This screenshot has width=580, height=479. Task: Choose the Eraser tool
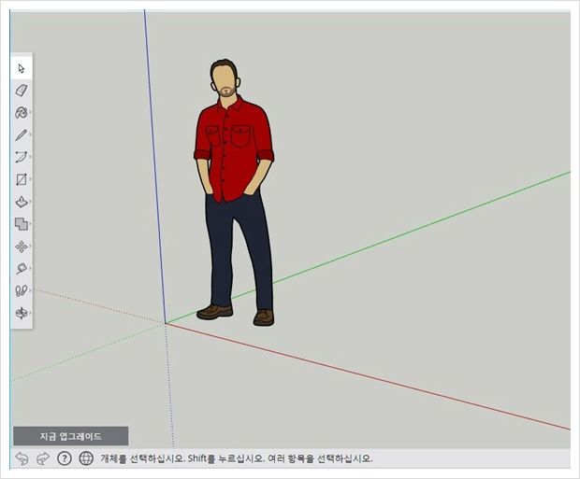[22, 91]
